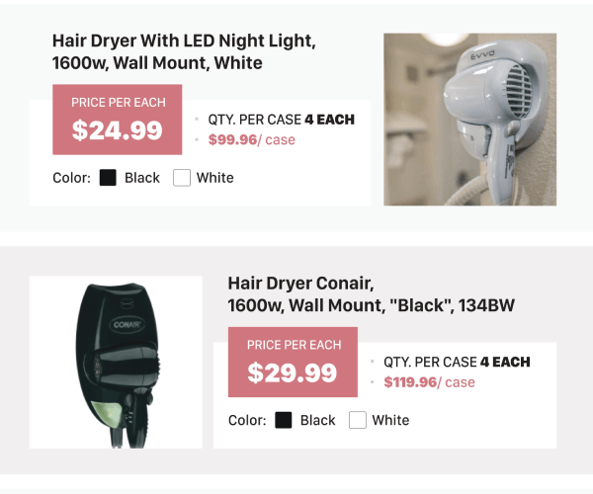Open the black Conair hair dryer image
The height and width of the screenshot is (494, 593).
pos(116,361)
